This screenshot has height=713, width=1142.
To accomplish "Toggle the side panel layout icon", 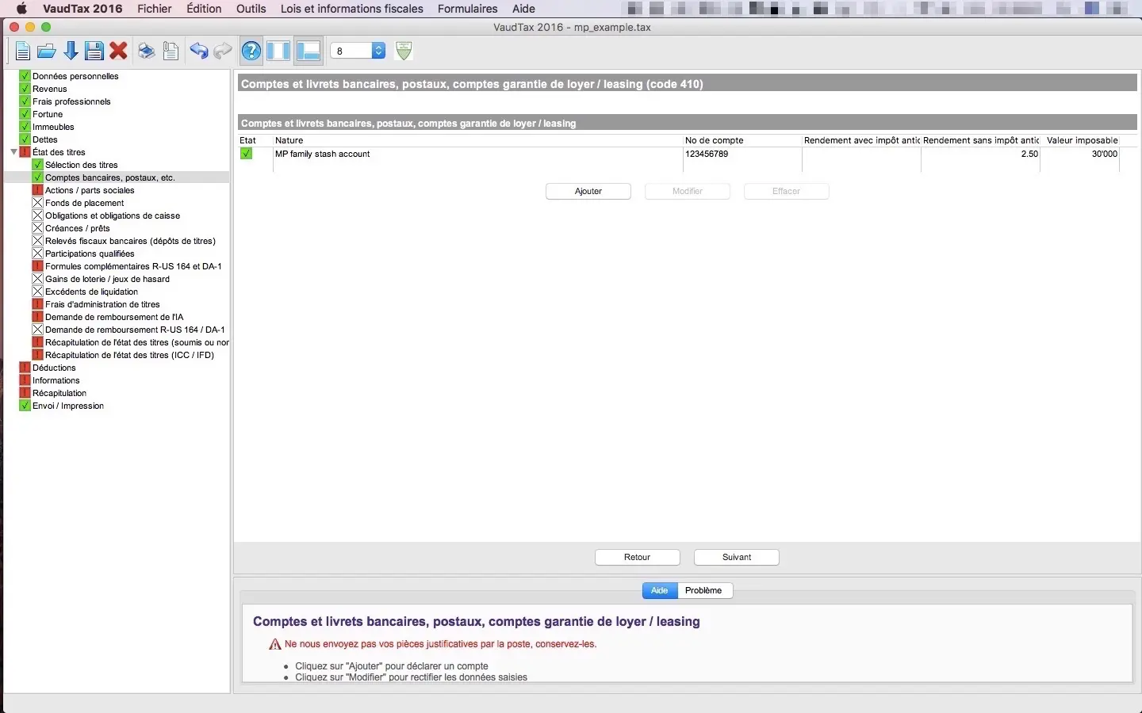I will coord(278,51).
